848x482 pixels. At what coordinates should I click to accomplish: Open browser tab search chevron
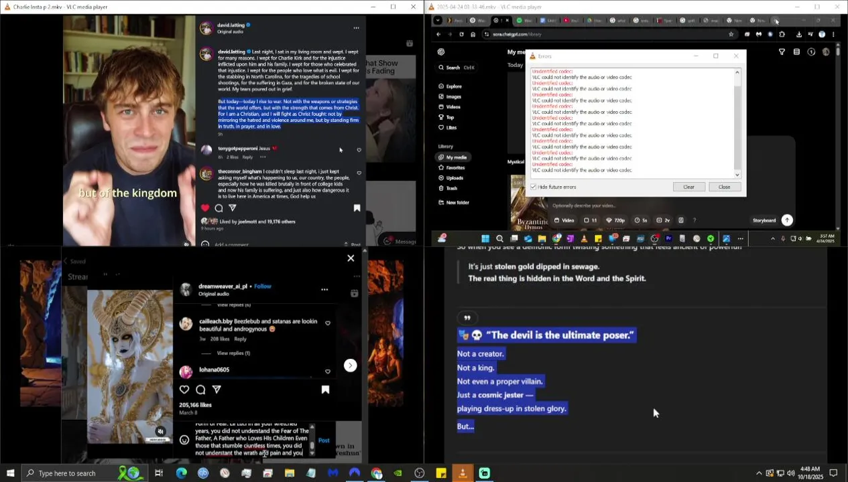438,20
